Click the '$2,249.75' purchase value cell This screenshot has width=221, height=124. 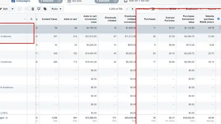click(189, 54)
